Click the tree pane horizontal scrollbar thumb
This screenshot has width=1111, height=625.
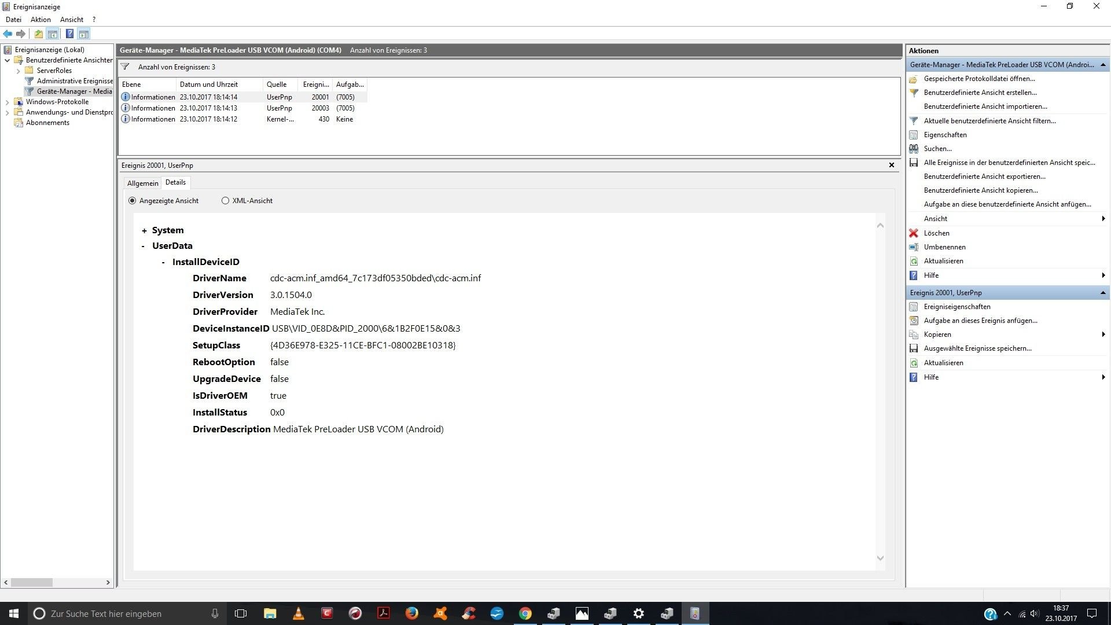(32, 582)
